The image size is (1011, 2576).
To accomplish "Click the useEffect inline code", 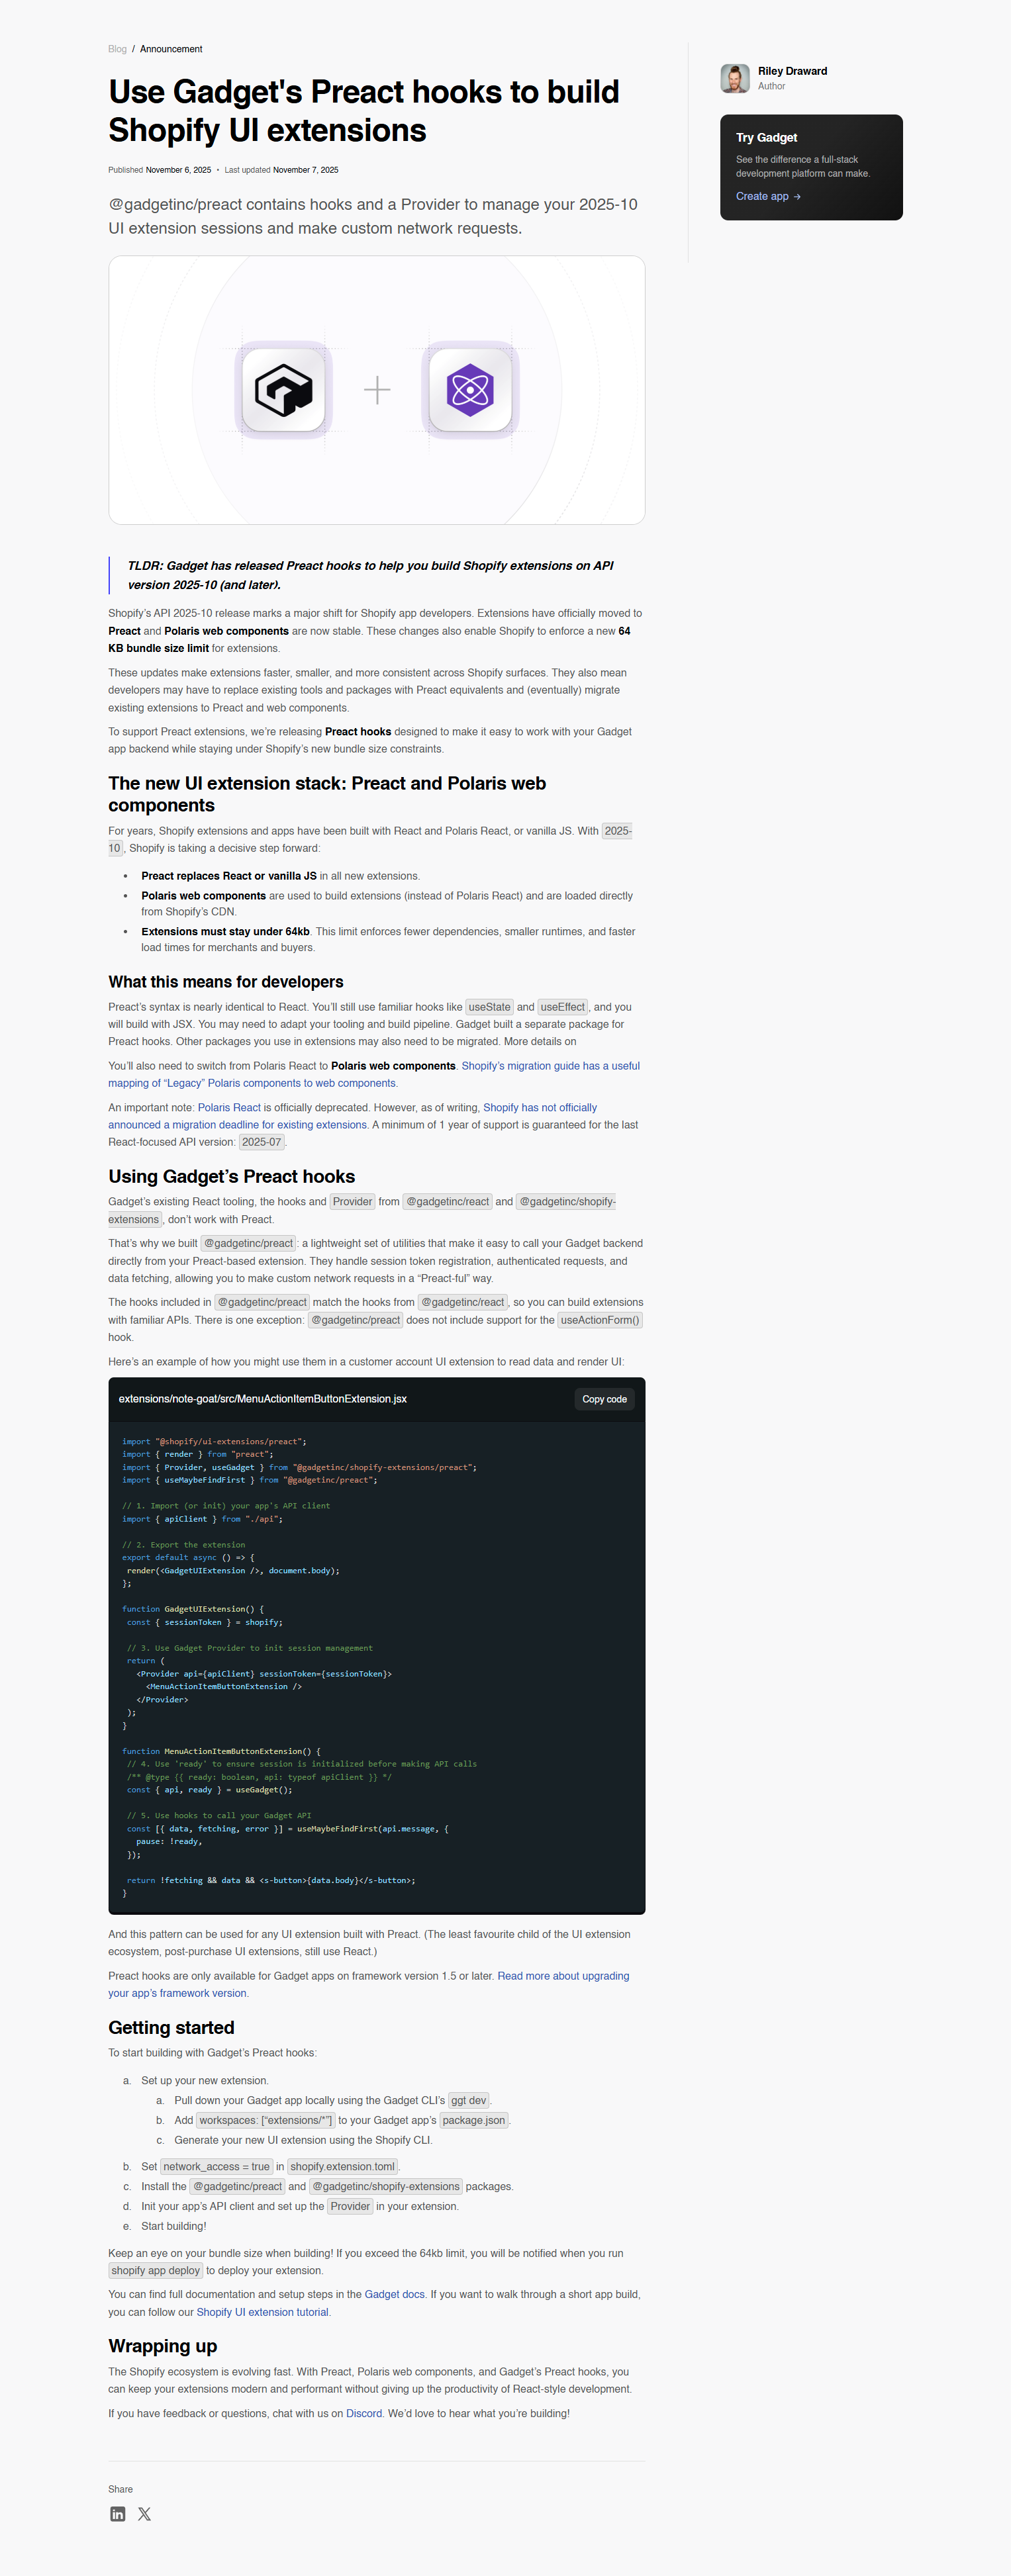I will 563,1007.
